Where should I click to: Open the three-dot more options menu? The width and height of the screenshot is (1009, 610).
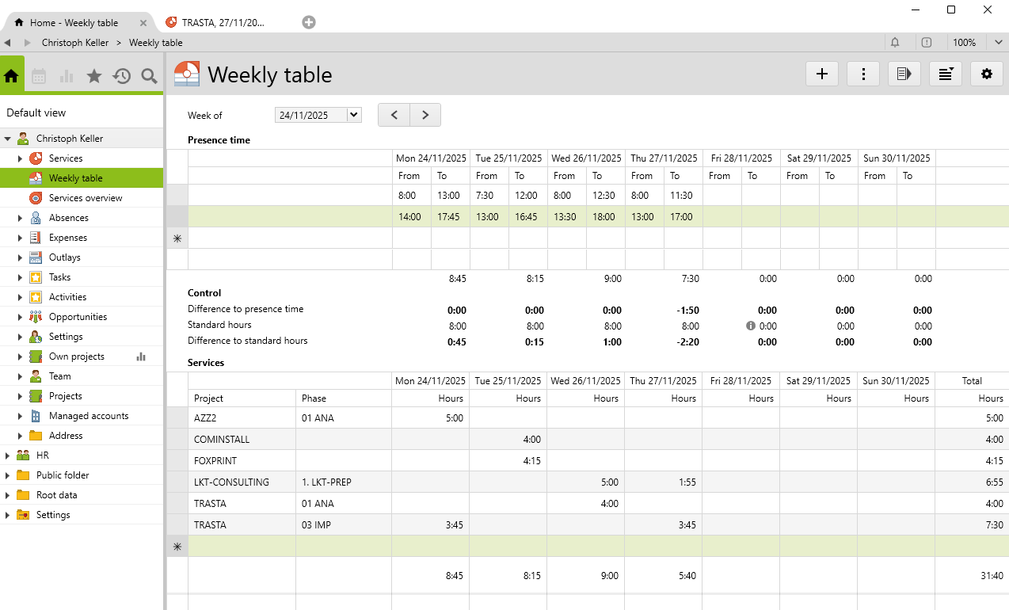(x=863, y=74)
